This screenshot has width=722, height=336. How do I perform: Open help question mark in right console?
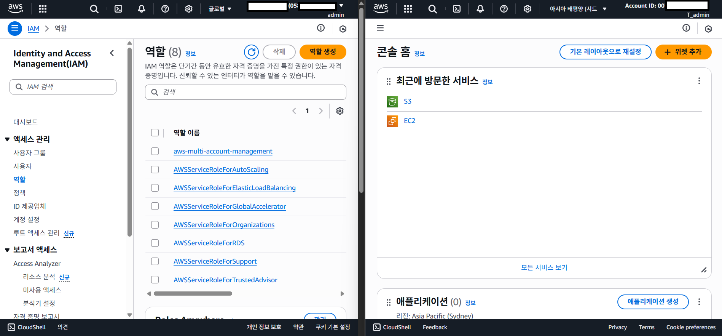tap(504, 9)
